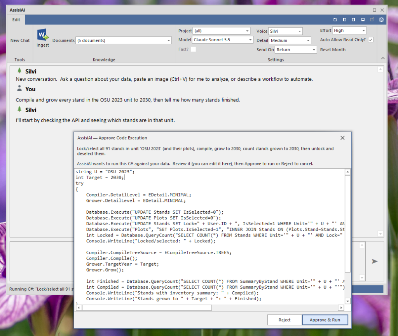
Task: Open the folder icon in title ribbon
Action: (x=335, y=19)
